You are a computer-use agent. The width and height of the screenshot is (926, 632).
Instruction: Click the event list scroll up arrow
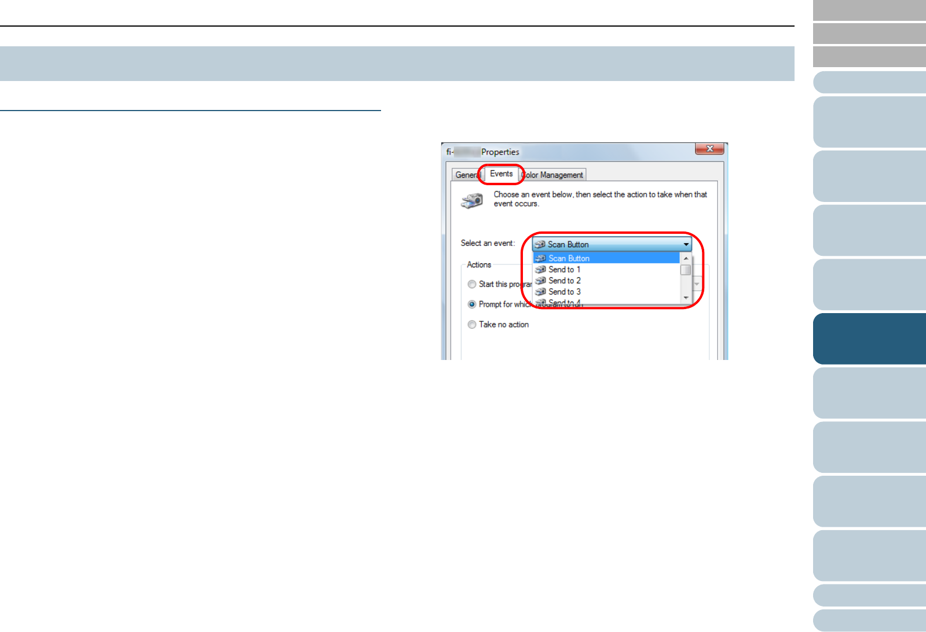tap(686, 258)
